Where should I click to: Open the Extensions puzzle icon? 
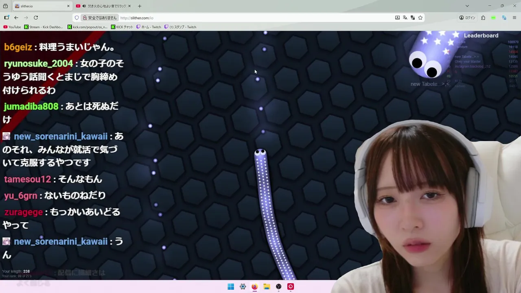(483, 17)
